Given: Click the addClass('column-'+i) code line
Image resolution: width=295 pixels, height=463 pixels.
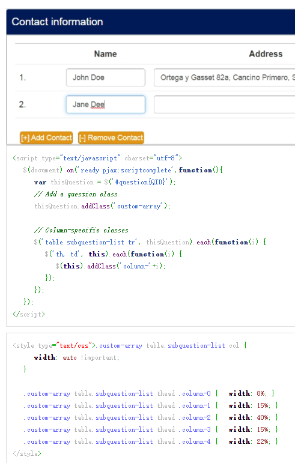Looking at the screenshot, I should pos(111,266).
